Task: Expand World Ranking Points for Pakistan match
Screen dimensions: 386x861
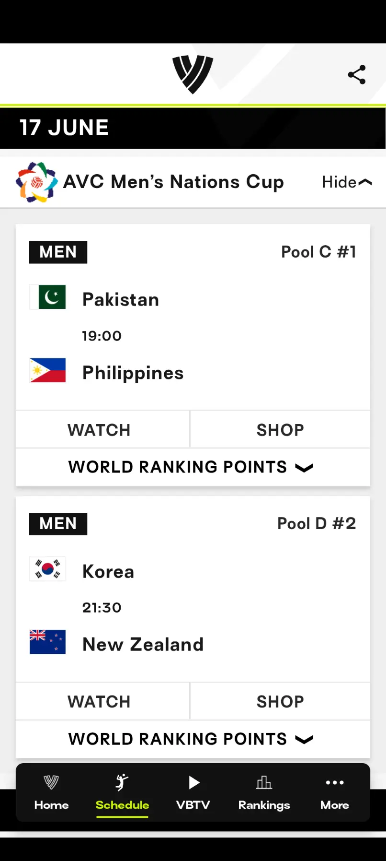Action: [193, 467]
